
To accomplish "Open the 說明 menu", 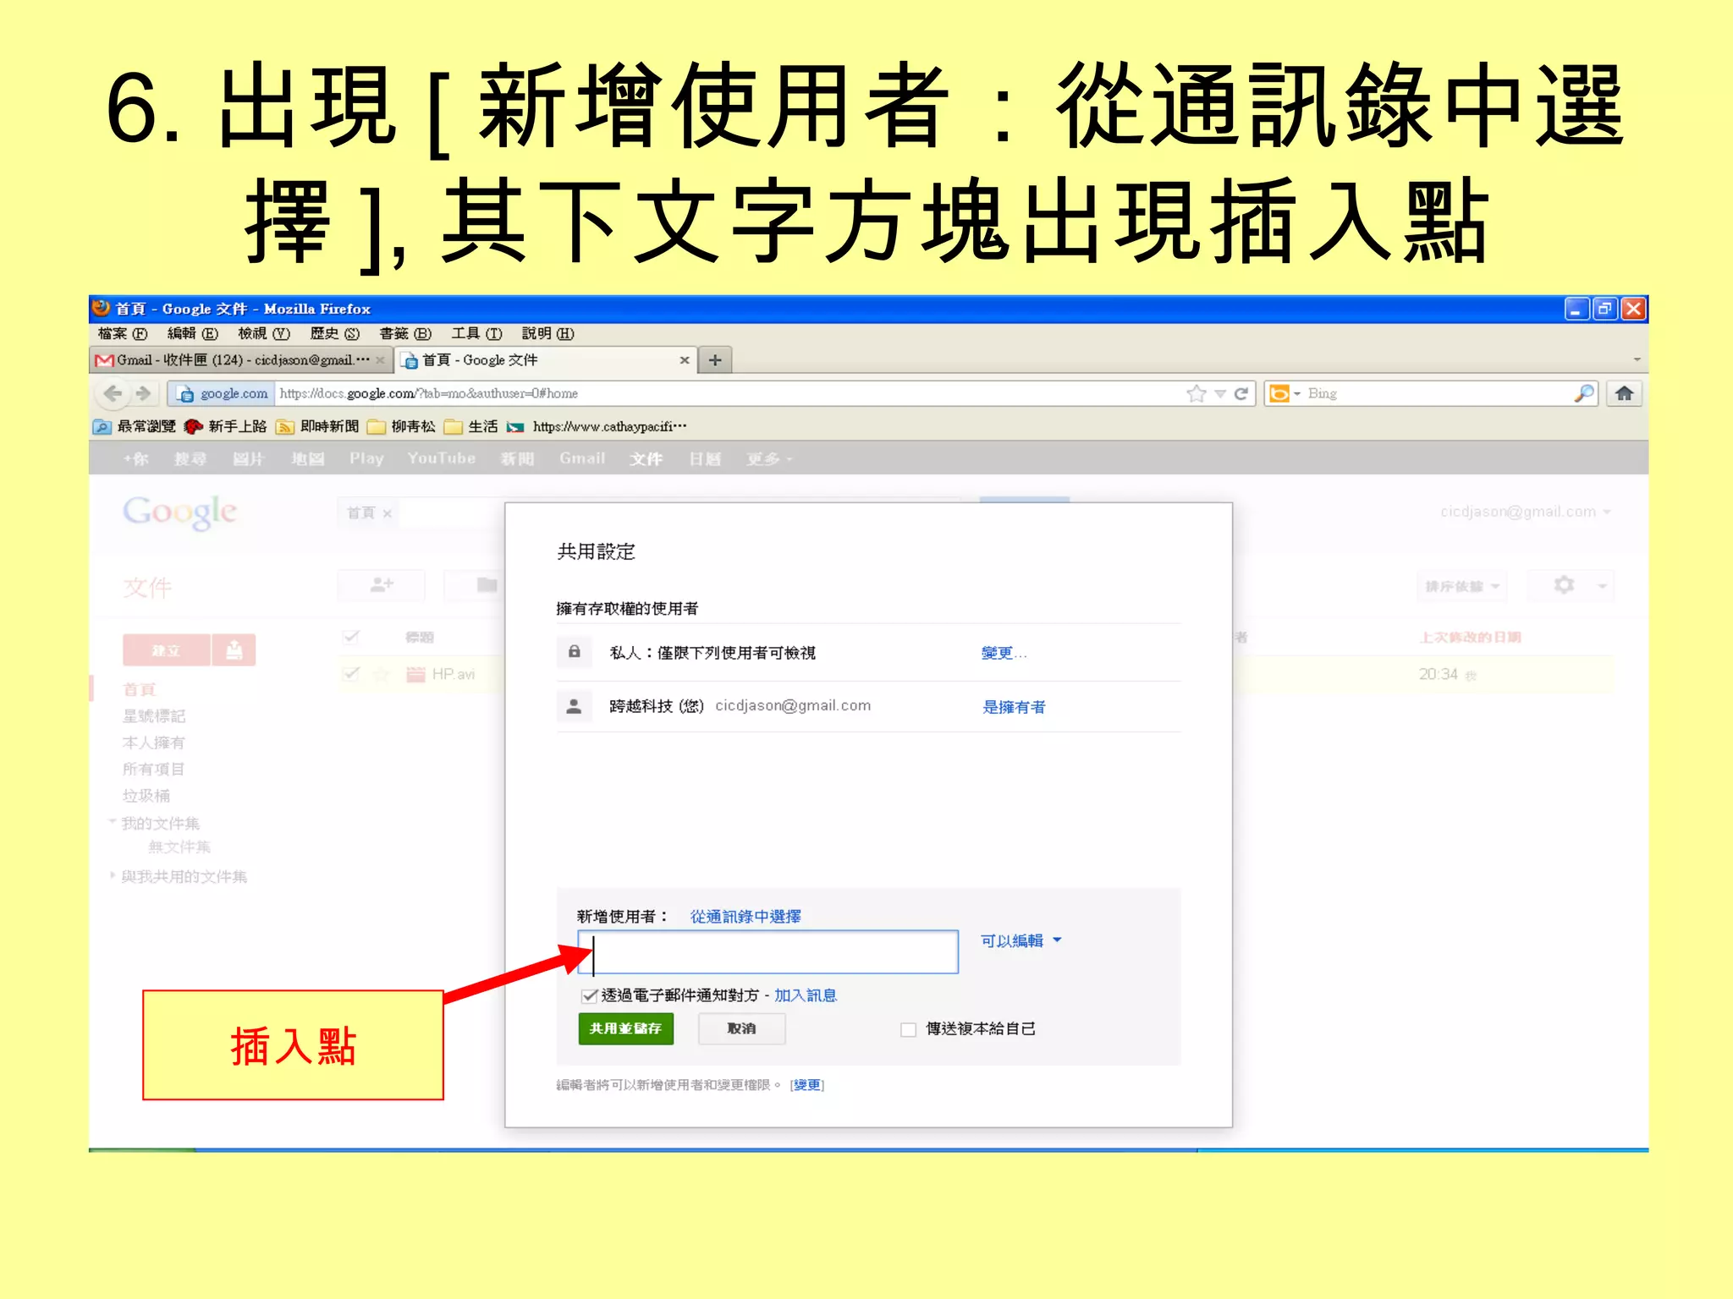I will coord(547,333).
